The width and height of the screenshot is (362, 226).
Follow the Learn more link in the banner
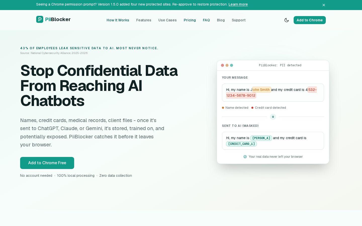[x=238, y=4]
